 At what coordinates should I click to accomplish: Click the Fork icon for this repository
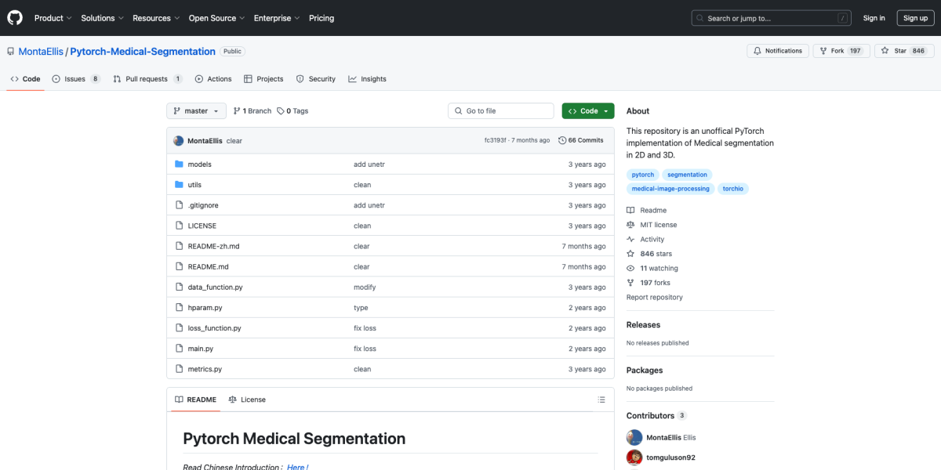[823, 50]
